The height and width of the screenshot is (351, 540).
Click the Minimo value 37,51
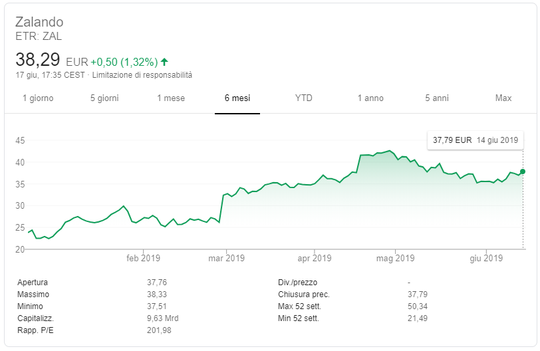tap(157, 306)
